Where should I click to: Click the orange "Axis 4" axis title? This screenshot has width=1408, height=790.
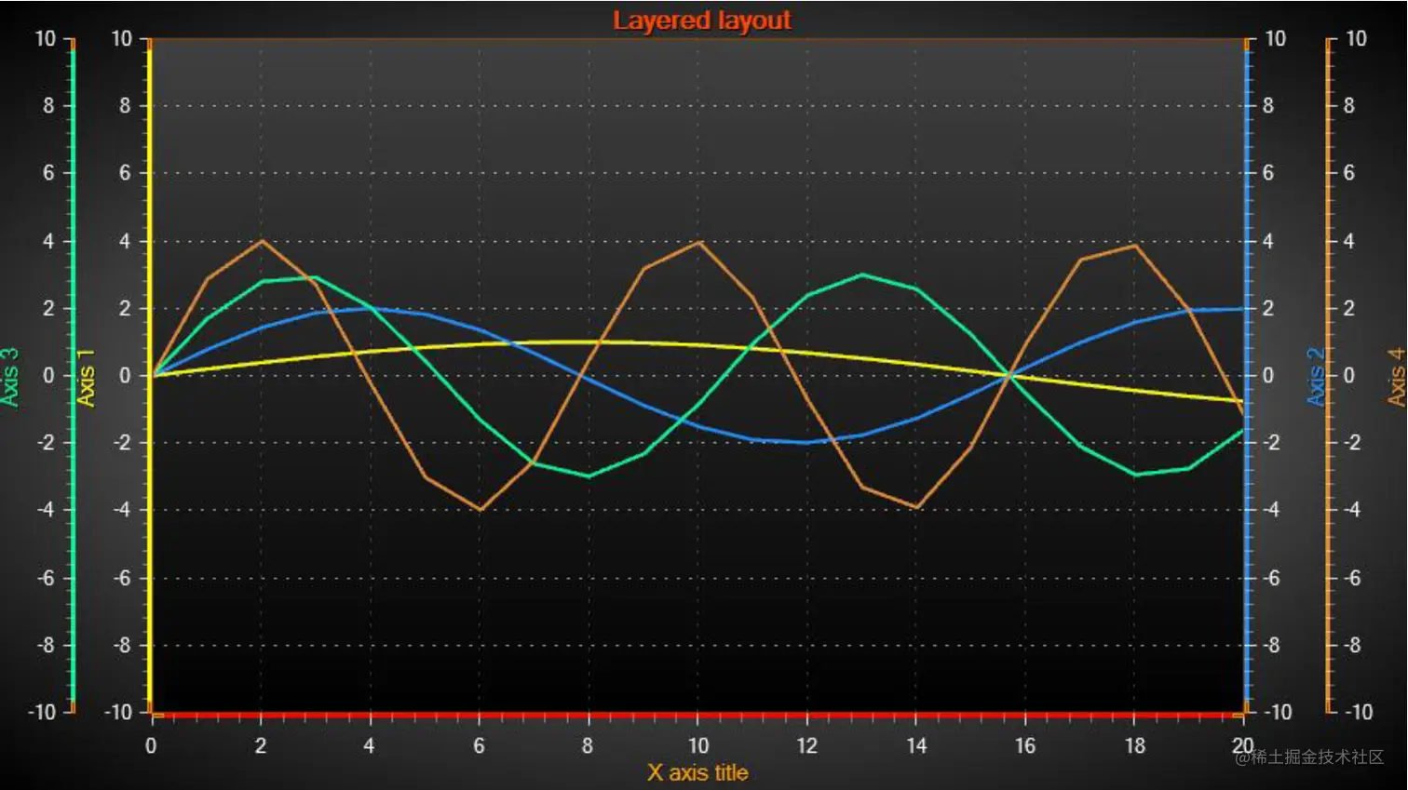tap(1396, 377)
